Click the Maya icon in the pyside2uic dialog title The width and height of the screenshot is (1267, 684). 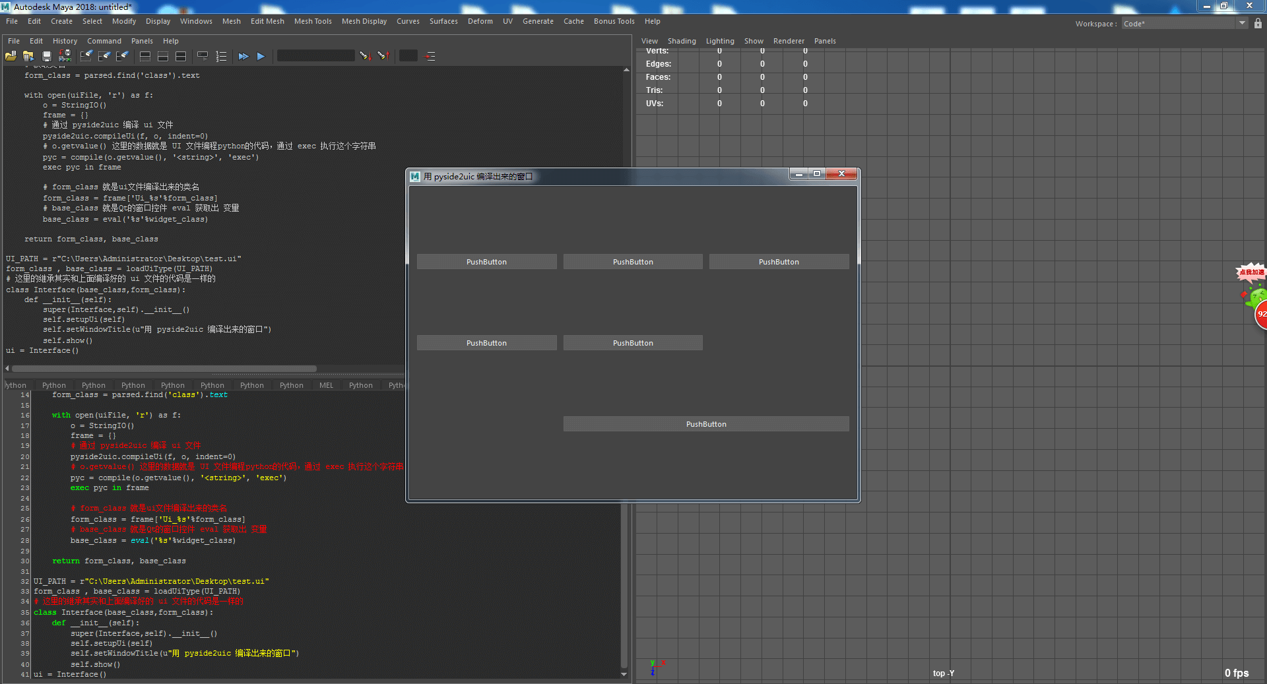click(415, 176)
